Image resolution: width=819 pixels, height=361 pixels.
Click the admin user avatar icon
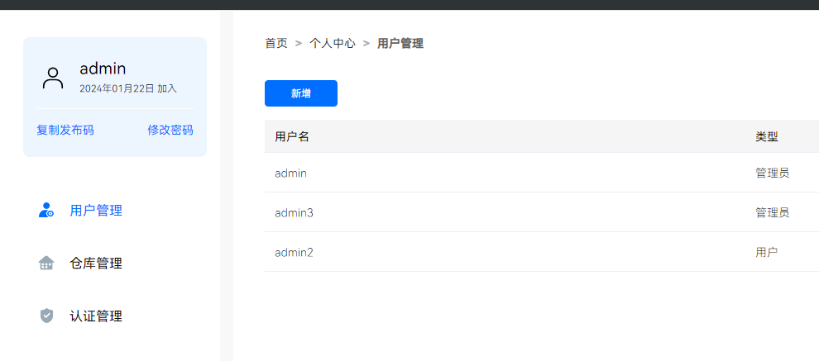pyautogui.click(x=53, y=78)
